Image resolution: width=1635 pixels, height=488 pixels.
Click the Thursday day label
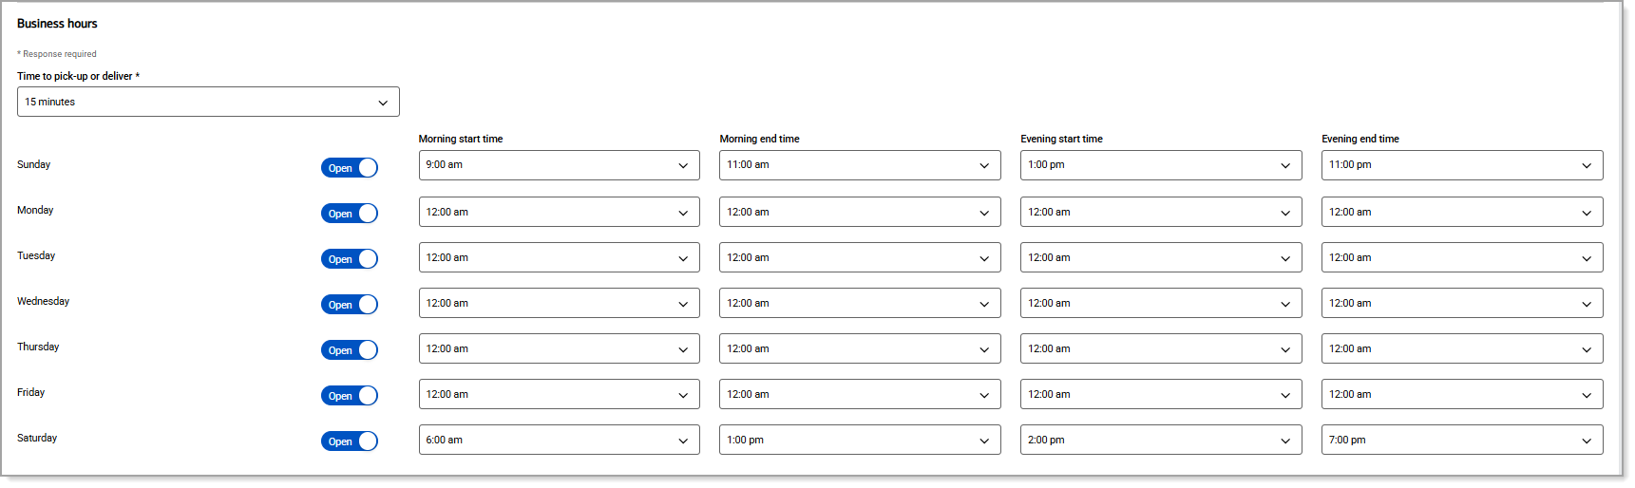[38, 347]
